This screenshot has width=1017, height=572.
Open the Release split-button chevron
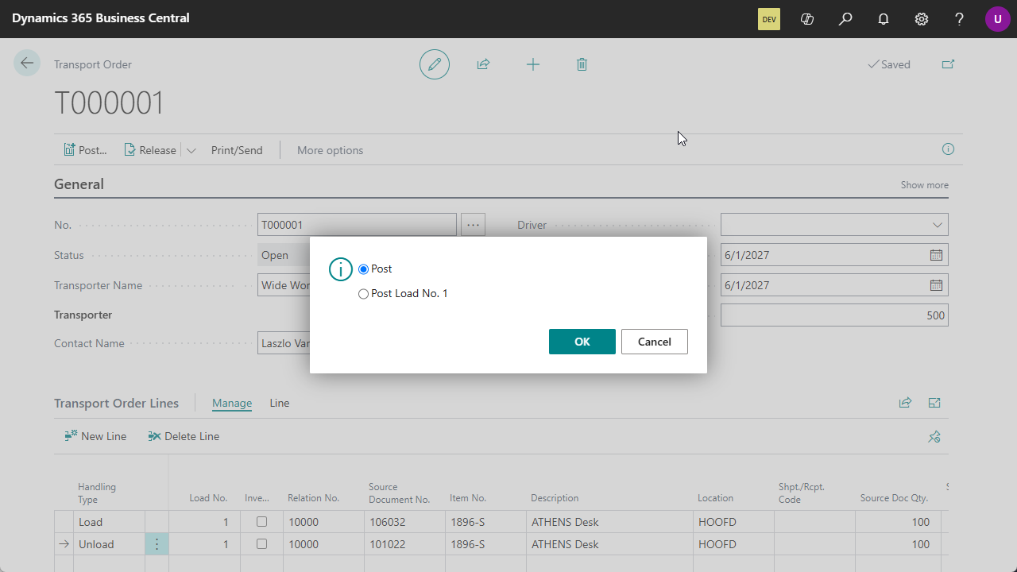[191, 150]
